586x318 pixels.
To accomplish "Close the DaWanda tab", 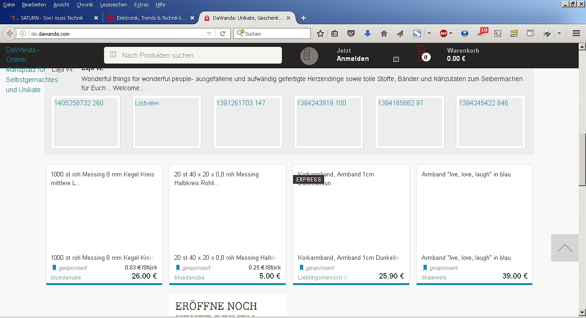I will pos(288,18).
